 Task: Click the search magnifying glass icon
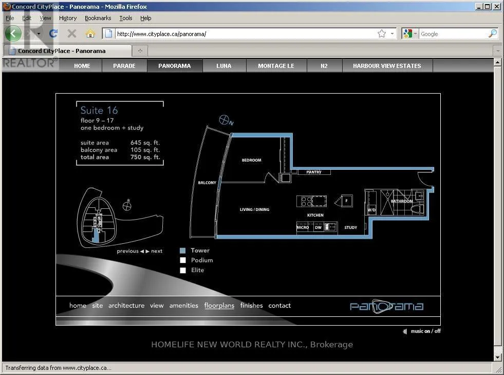pos(492,34)
